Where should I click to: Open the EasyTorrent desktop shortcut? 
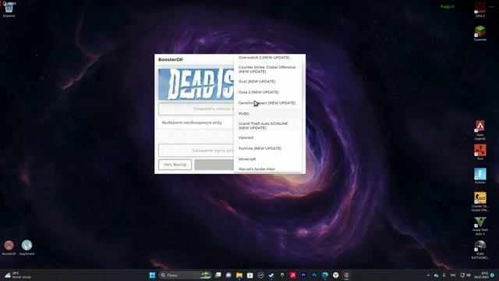pyautogui.click(x=27, y=247)
